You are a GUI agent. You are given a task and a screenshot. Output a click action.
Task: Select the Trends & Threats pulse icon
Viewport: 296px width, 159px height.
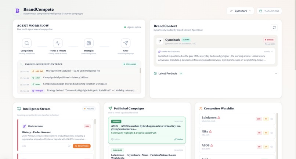[x=58, y=43]
